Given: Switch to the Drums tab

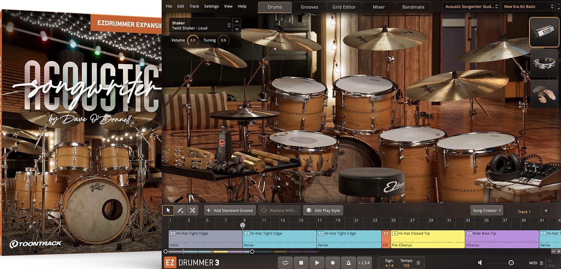Looking at the screenshot, I should pyautogui.click(x=275, y=7).
